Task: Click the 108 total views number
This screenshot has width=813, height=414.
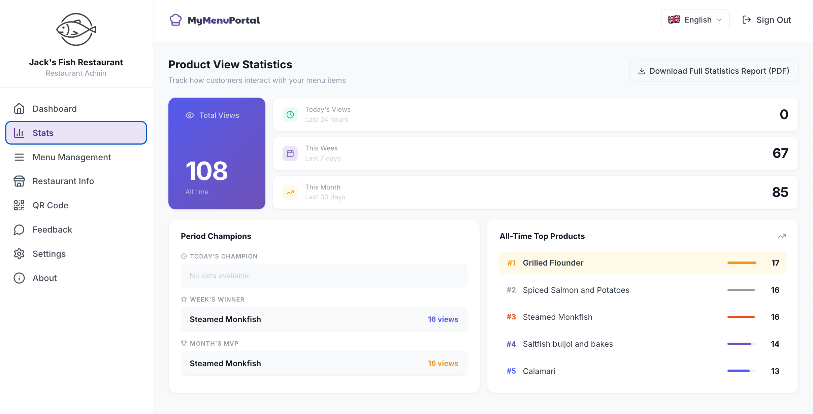Action: click(x=206, y=171)
